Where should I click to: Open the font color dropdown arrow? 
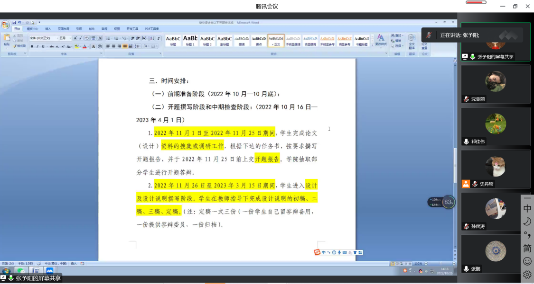88,46
